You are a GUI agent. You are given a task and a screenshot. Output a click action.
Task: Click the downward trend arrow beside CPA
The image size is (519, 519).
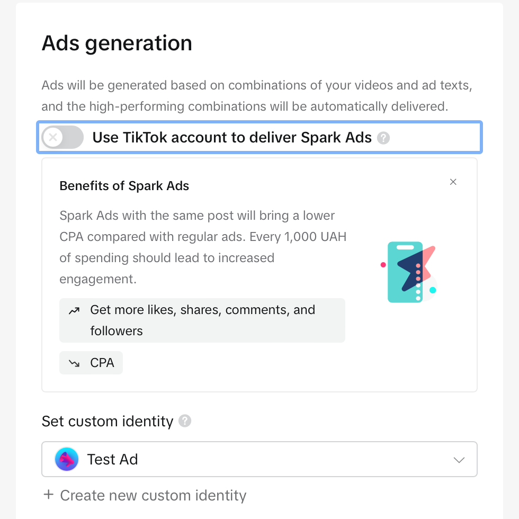(74, 363)
